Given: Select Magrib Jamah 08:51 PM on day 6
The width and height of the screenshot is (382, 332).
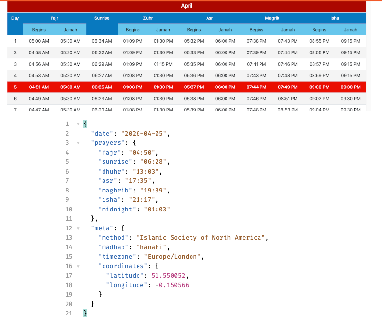Looking at the screenshot, I should (x=288, y=98).
